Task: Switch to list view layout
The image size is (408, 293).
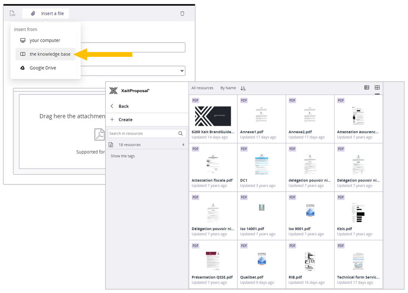Action: tap(367, 87)
